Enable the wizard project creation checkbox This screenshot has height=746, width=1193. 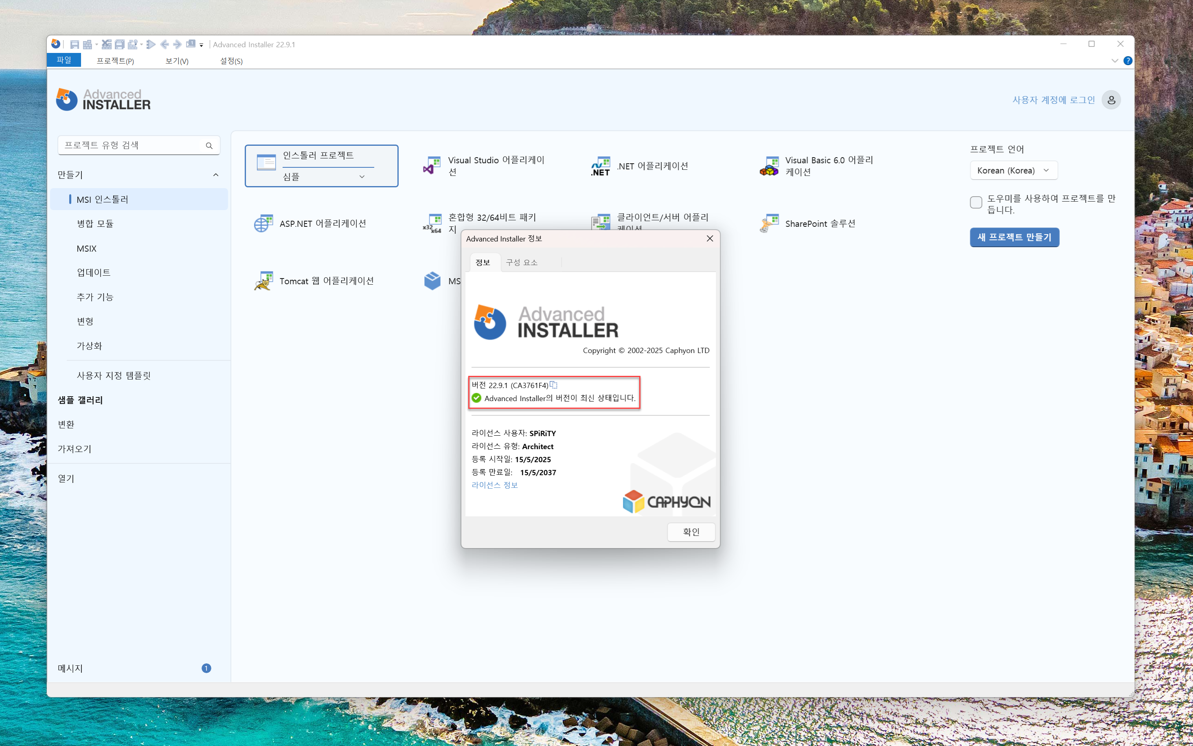coord(976,202)
